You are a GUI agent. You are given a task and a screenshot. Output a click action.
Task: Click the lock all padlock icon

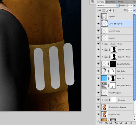(114, 11)
